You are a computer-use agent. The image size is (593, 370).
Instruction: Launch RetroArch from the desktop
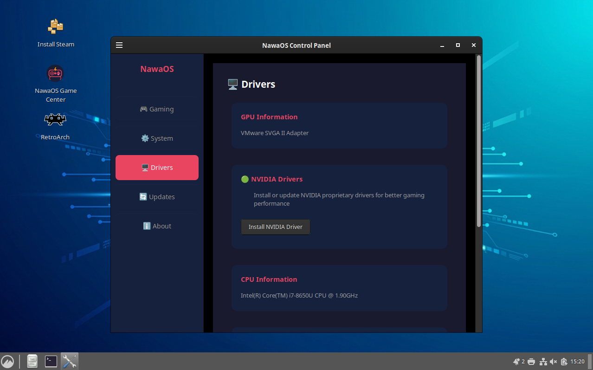tap(55, 119)
